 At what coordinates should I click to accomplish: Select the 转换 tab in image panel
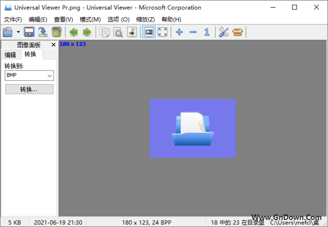click(x=31, y=54)
